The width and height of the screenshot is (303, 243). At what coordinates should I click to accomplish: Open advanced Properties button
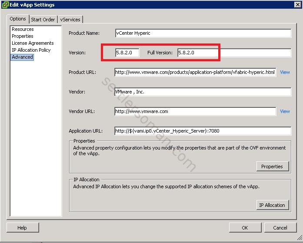[272, 166]
